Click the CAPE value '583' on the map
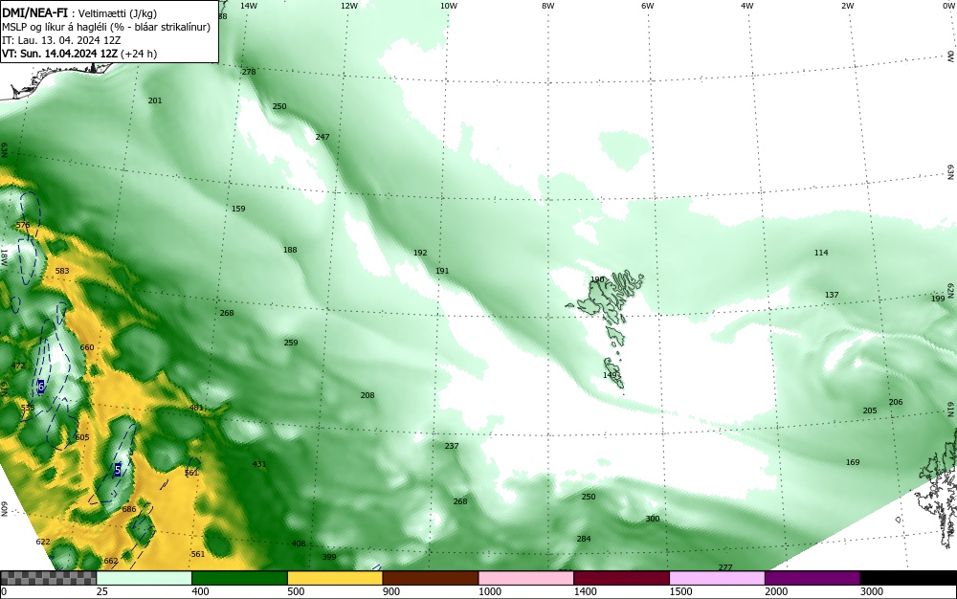This screenshot has height=599, width=957. (x=61, y=271)
